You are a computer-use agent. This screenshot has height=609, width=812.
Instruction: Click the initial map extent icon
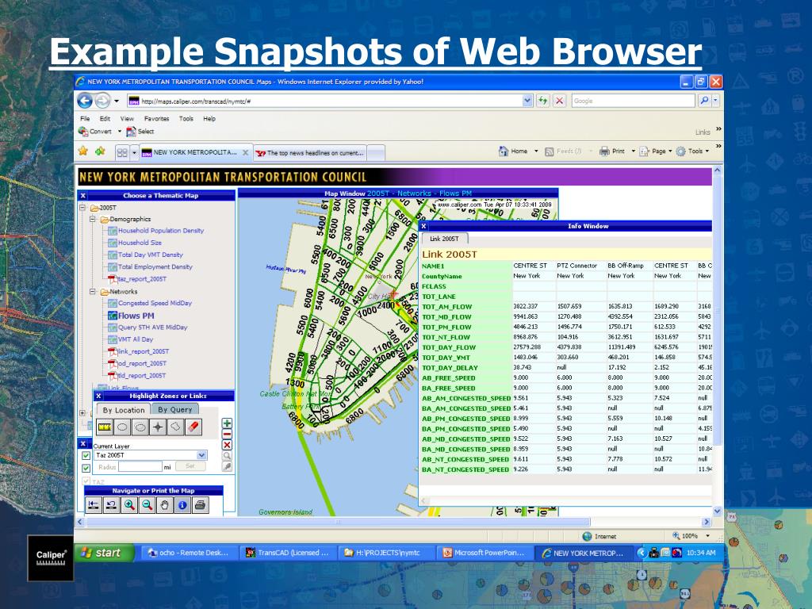pos(94,505)
